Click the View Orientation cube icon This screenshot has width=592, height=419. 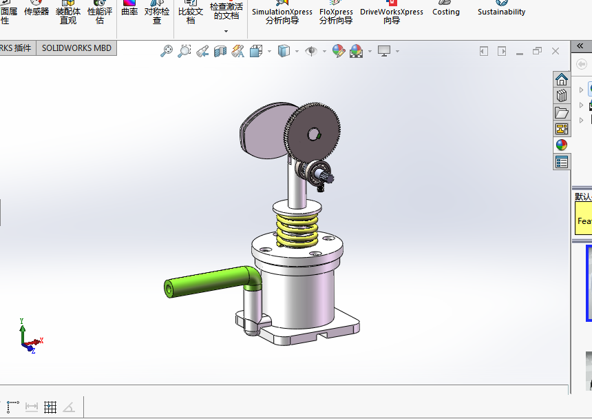256,51
